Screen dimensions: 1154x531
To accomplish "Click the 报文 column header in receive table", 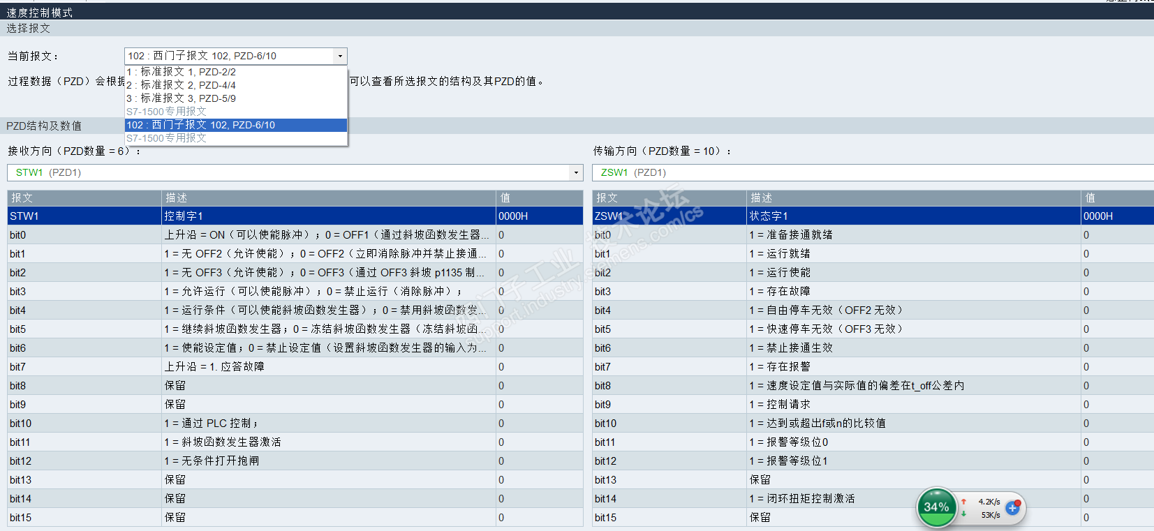I will [x=84, y=198].
